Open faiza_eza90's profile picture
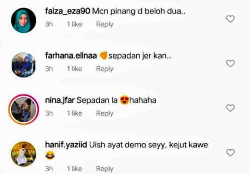The width and height of the screenshot is (250, 174). [24, 20]
